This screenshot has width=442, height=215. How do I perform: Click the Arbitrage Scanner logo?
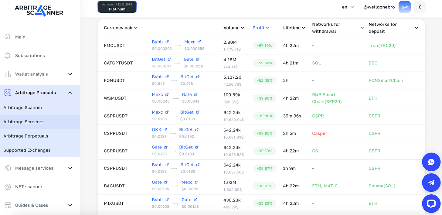(39, 10)
